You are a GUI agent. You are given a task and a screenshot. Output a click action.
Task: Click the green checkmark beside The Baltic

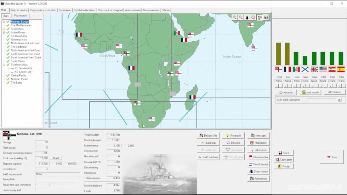tap(8, 83)
